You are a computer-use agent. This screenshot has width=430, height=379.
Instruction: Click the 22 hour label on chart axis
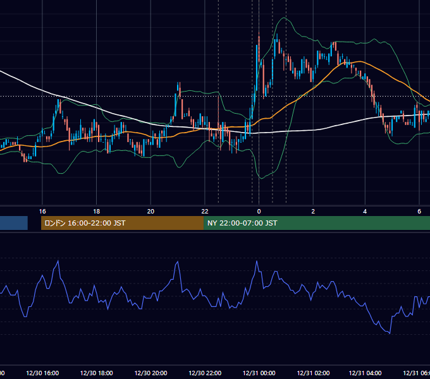[205, 212]
